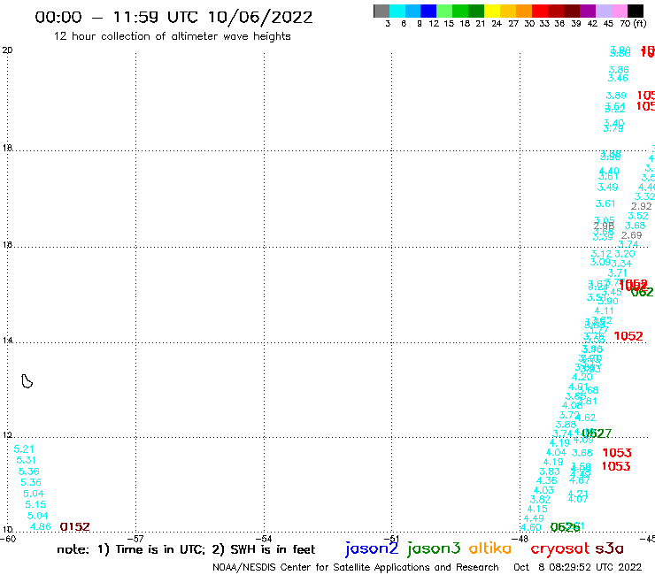Screen dimensions: 655x575
Task: Click the wave height value 4.60
Action: click(x=531, y=528)
